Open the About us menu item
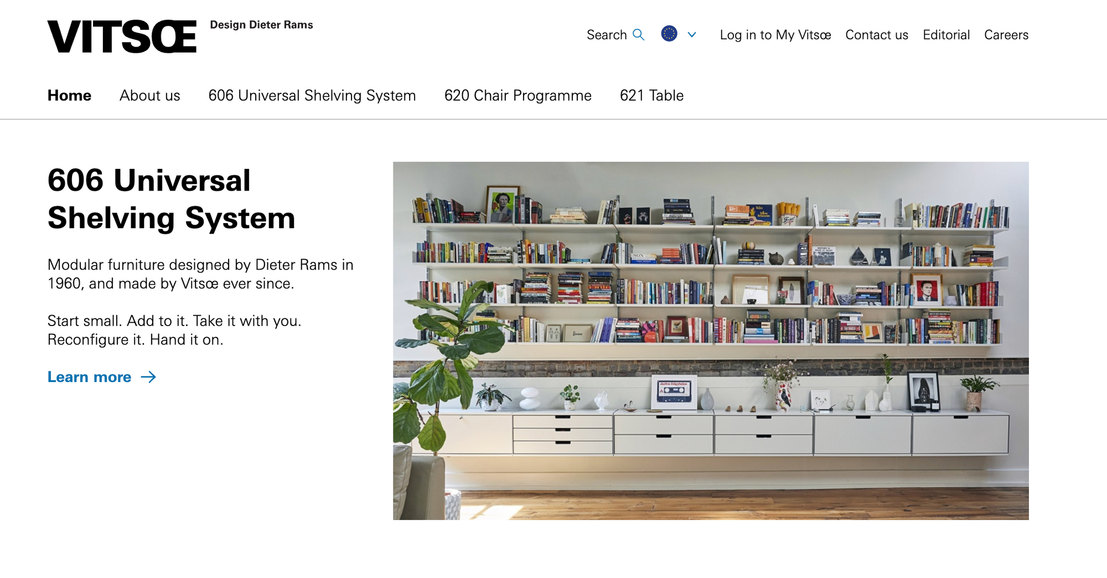Screen dimensions: 1107x578 pyautogui.click(x=150, y=95)
